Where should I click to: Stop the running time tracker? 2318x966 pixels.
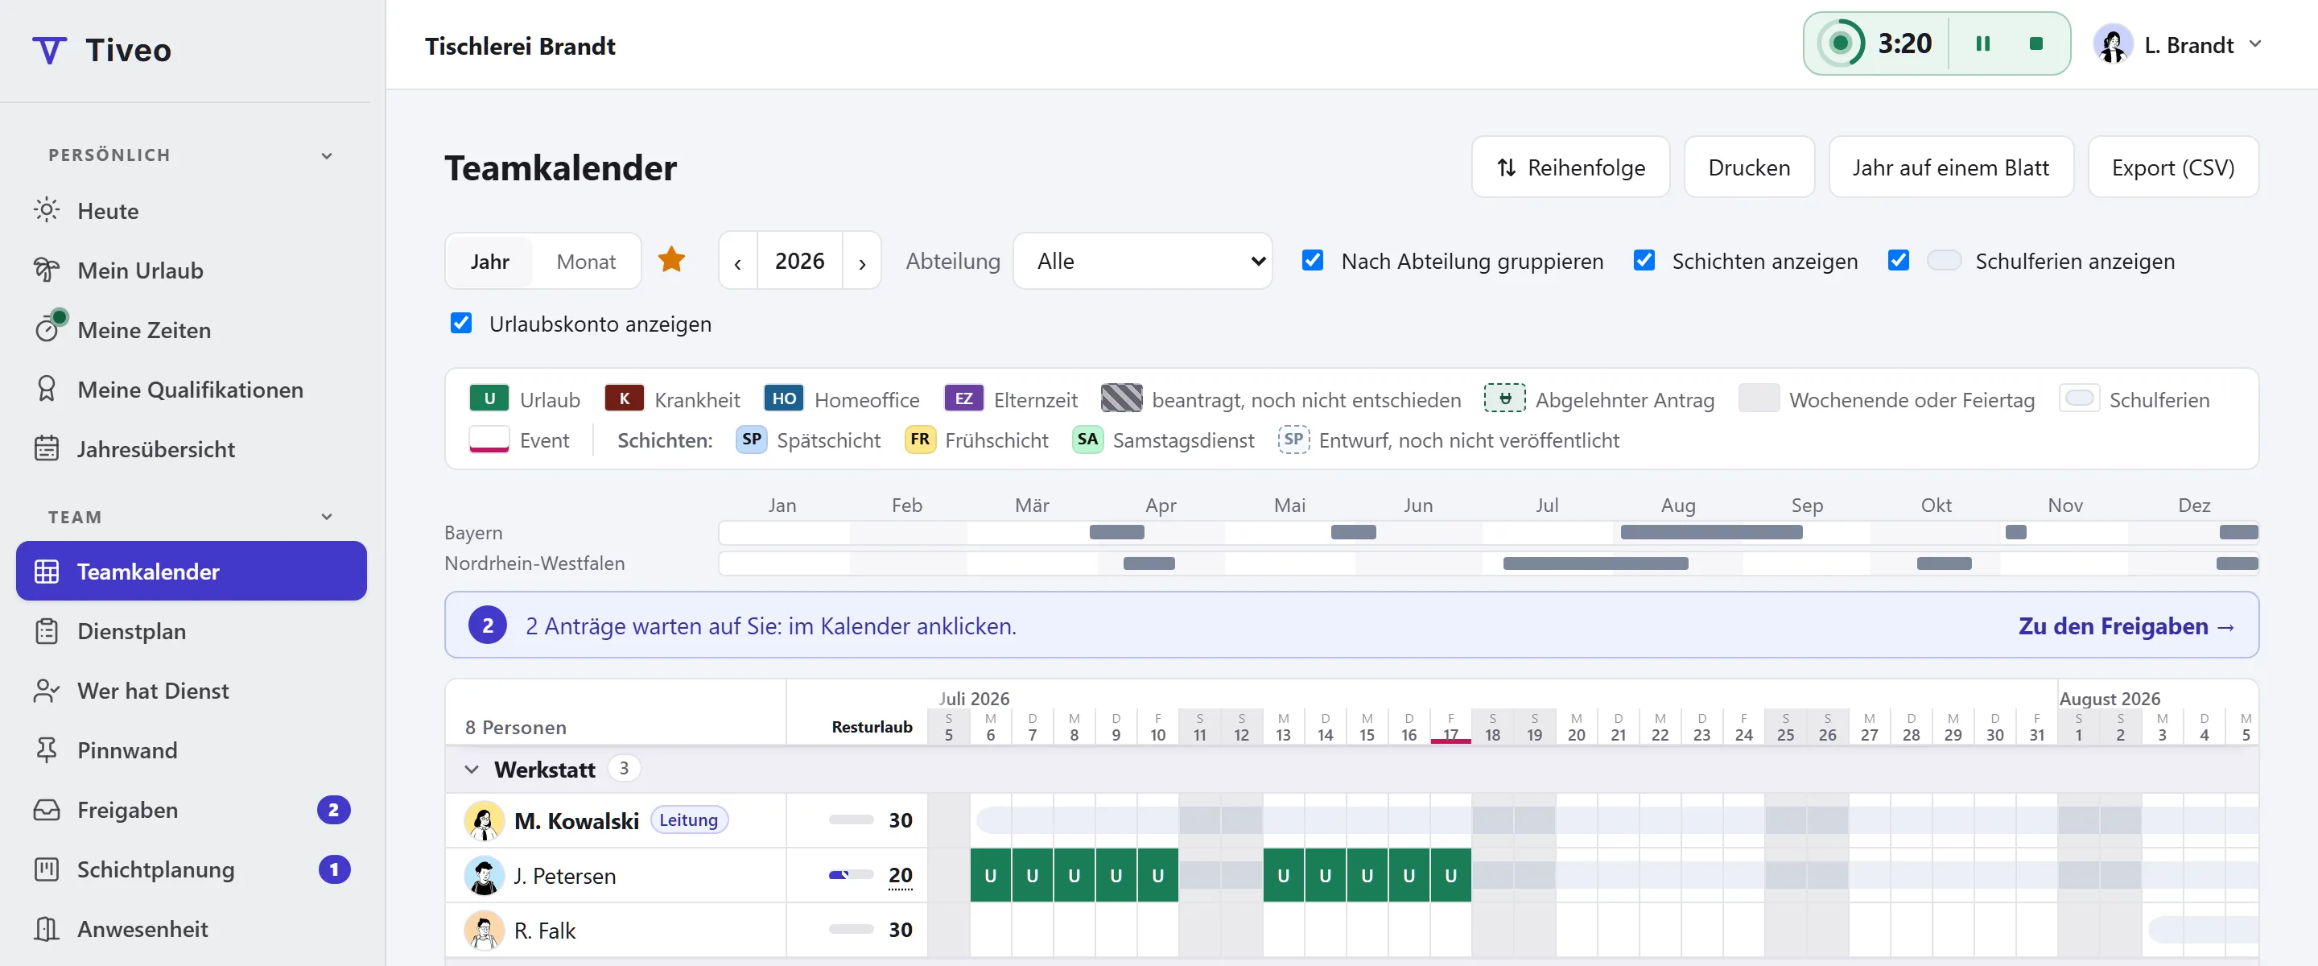tap(2035, 43)
